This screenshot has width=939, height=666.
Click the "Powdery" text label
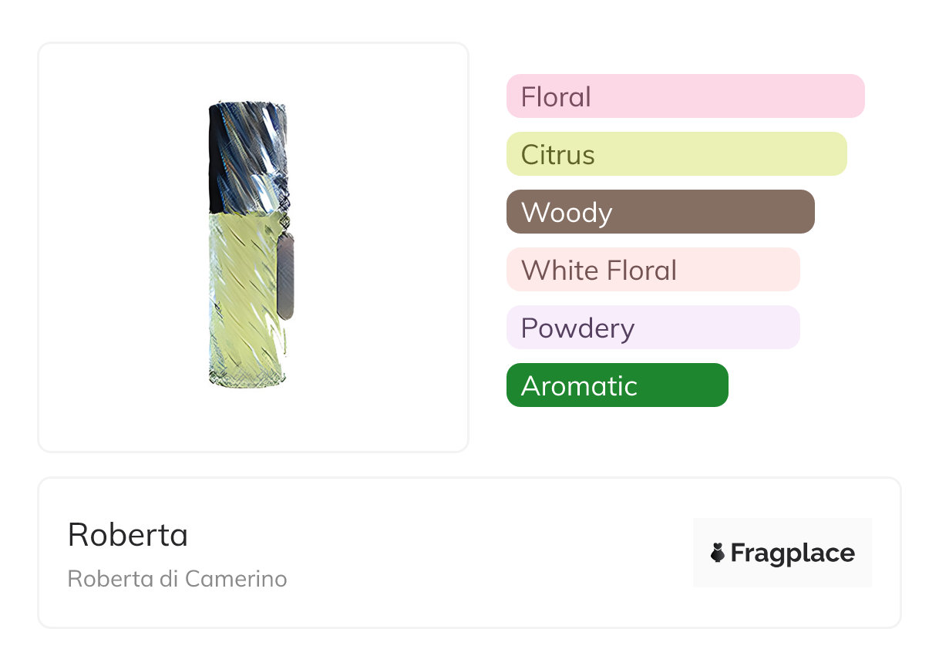point(577,328)
